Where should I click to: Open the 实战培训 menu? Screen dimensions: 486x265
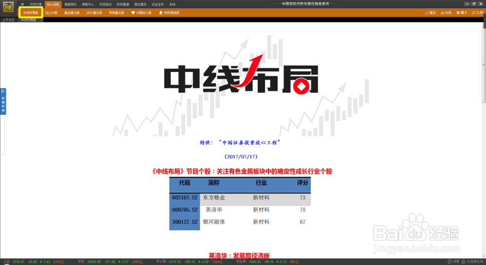pyautogui.click(x=105, y=4)
